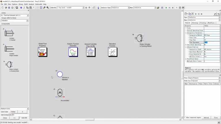
Task: Select the Actuator 2 Chamber component
Action: click(9, 33)
